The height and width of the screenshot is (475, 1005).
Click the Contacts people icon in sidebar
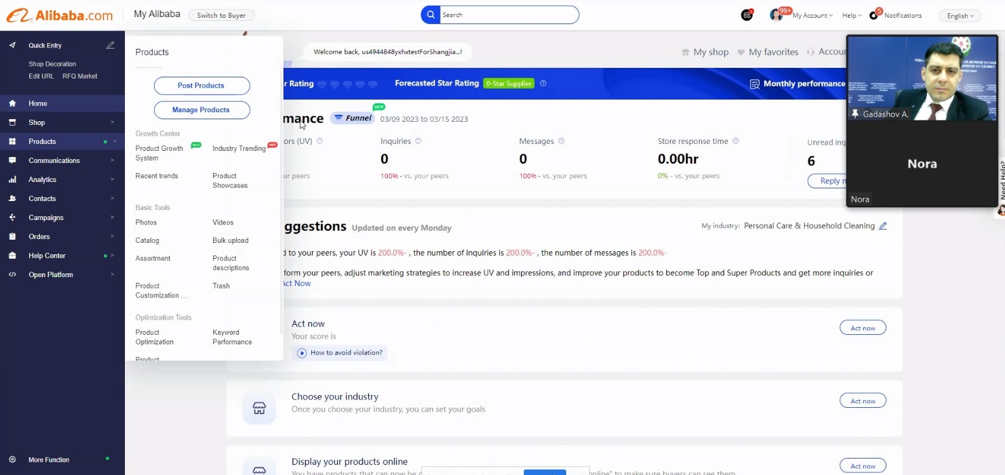coord(12,198)
